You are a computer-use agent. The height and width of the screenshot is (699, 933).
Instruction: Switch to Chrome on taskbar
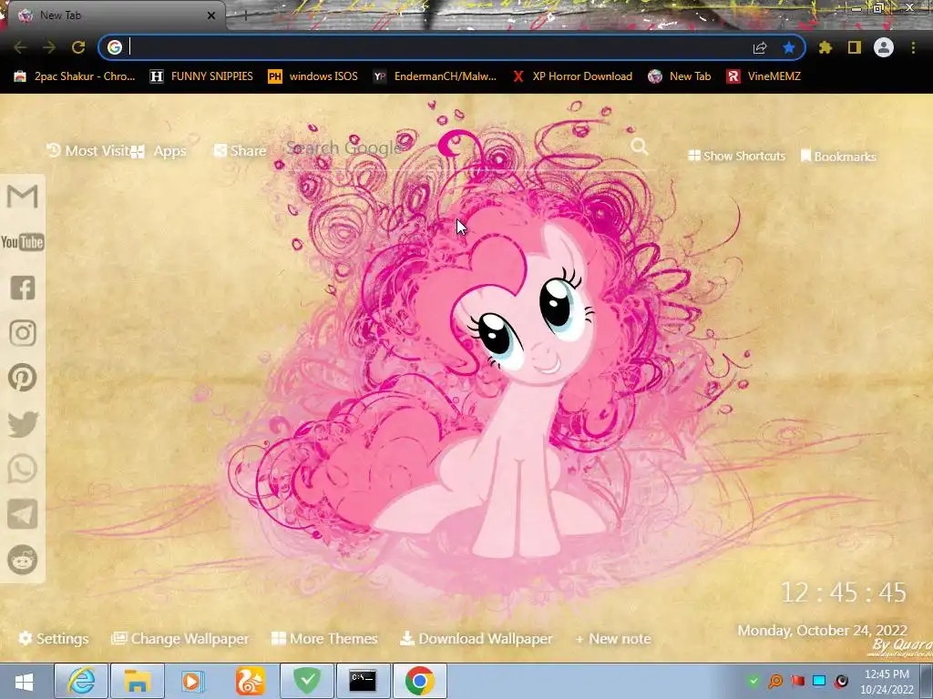click(x=420, y=681)
